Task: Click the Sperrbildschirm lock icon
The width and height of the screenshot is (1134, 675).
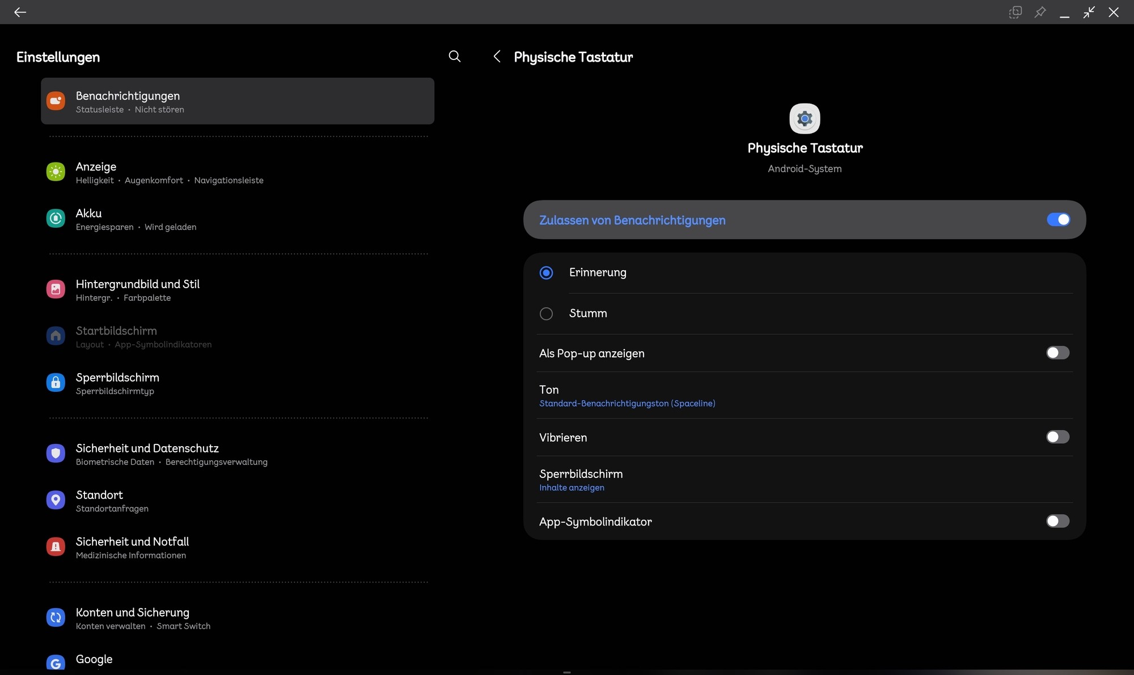Action: tap(56, 382)
